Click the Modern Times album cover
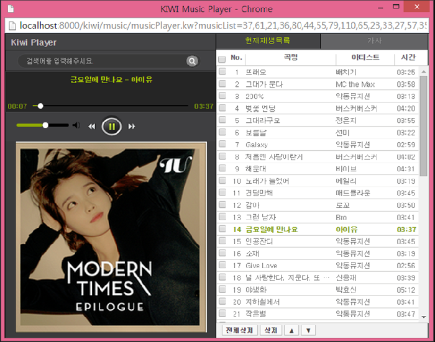This screenshot has width=435, height=342. pos(111,235)
